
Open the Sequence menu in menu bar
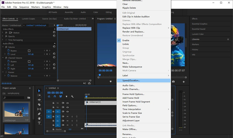(24, 7)
